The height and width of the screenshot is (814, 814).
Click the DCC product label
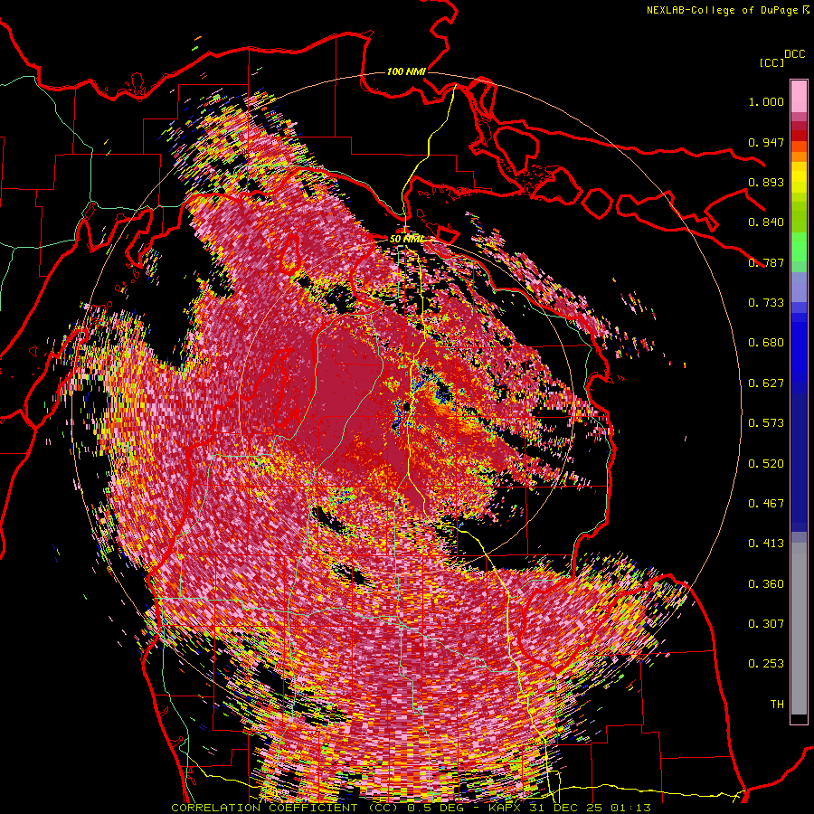point(794,54)
